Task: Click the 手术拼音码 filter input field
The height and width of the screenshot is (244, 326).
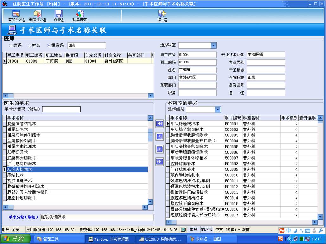Action: point(61,109)
